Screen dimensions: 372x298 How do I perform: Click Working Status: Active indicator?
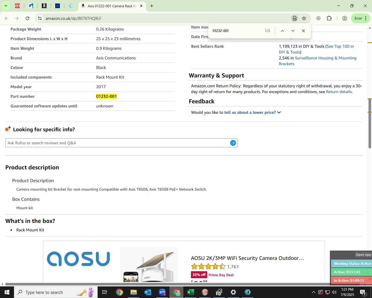tap(352, 264)
